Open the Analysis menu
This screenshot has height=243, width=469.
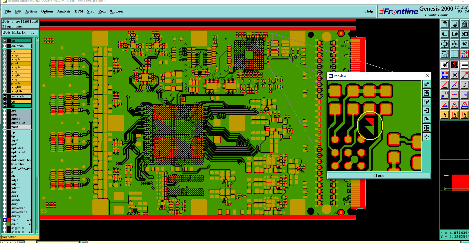tap(64, 11)
